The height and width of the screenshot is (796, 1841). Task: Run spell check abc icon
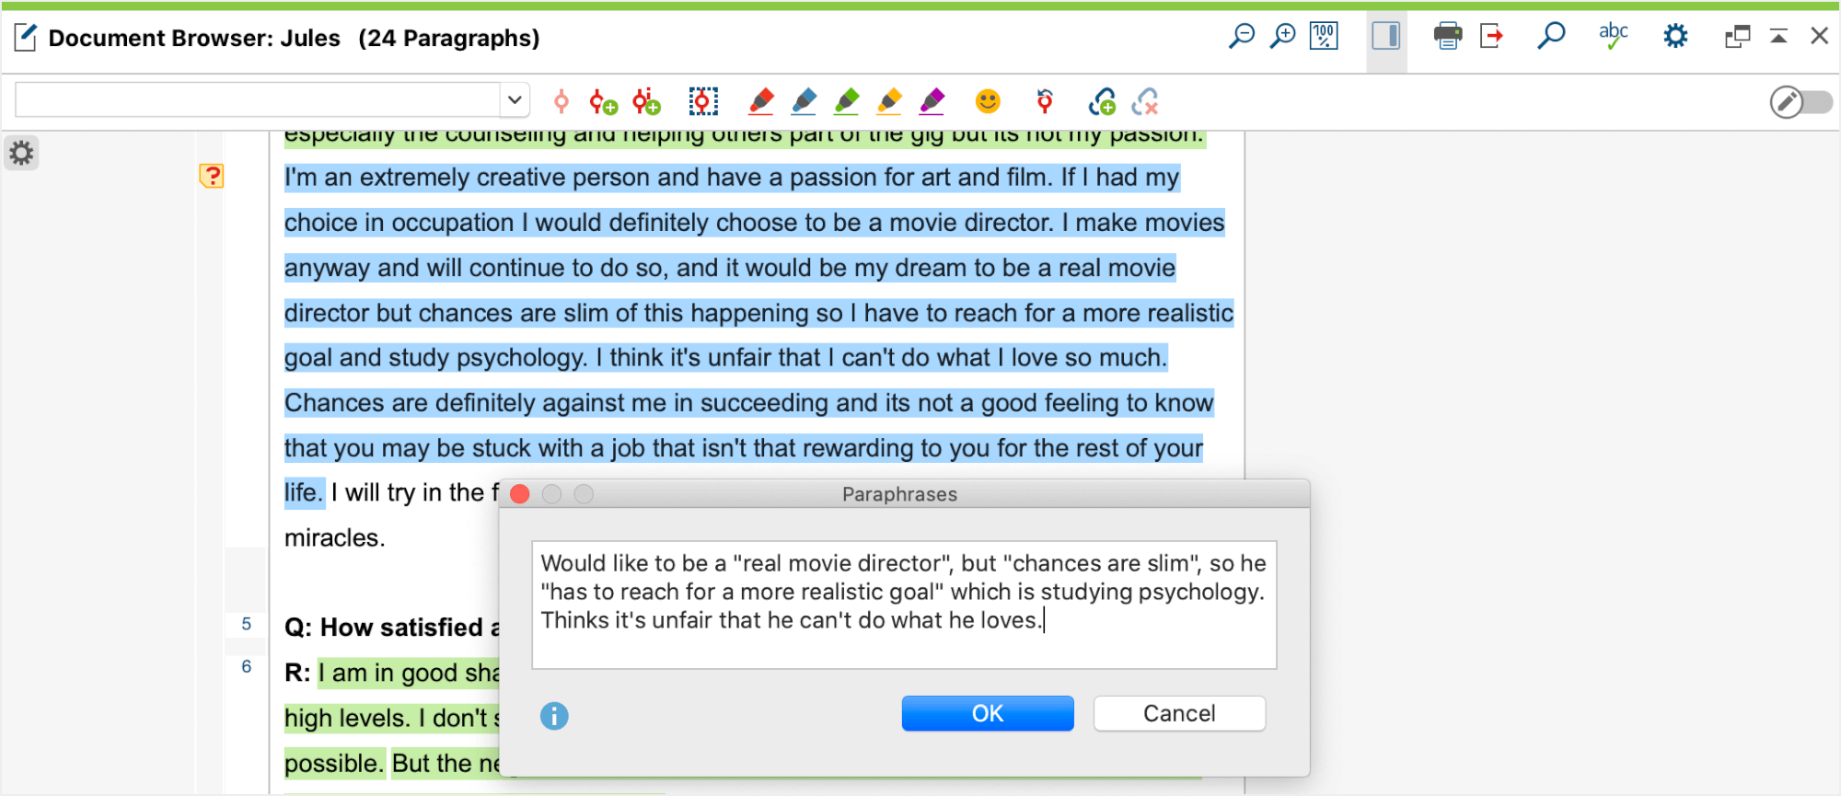pos(1613,37)
